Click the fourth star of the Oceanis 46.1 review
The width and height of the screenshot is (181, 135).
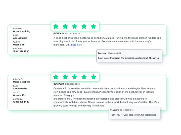click(84, 77)
